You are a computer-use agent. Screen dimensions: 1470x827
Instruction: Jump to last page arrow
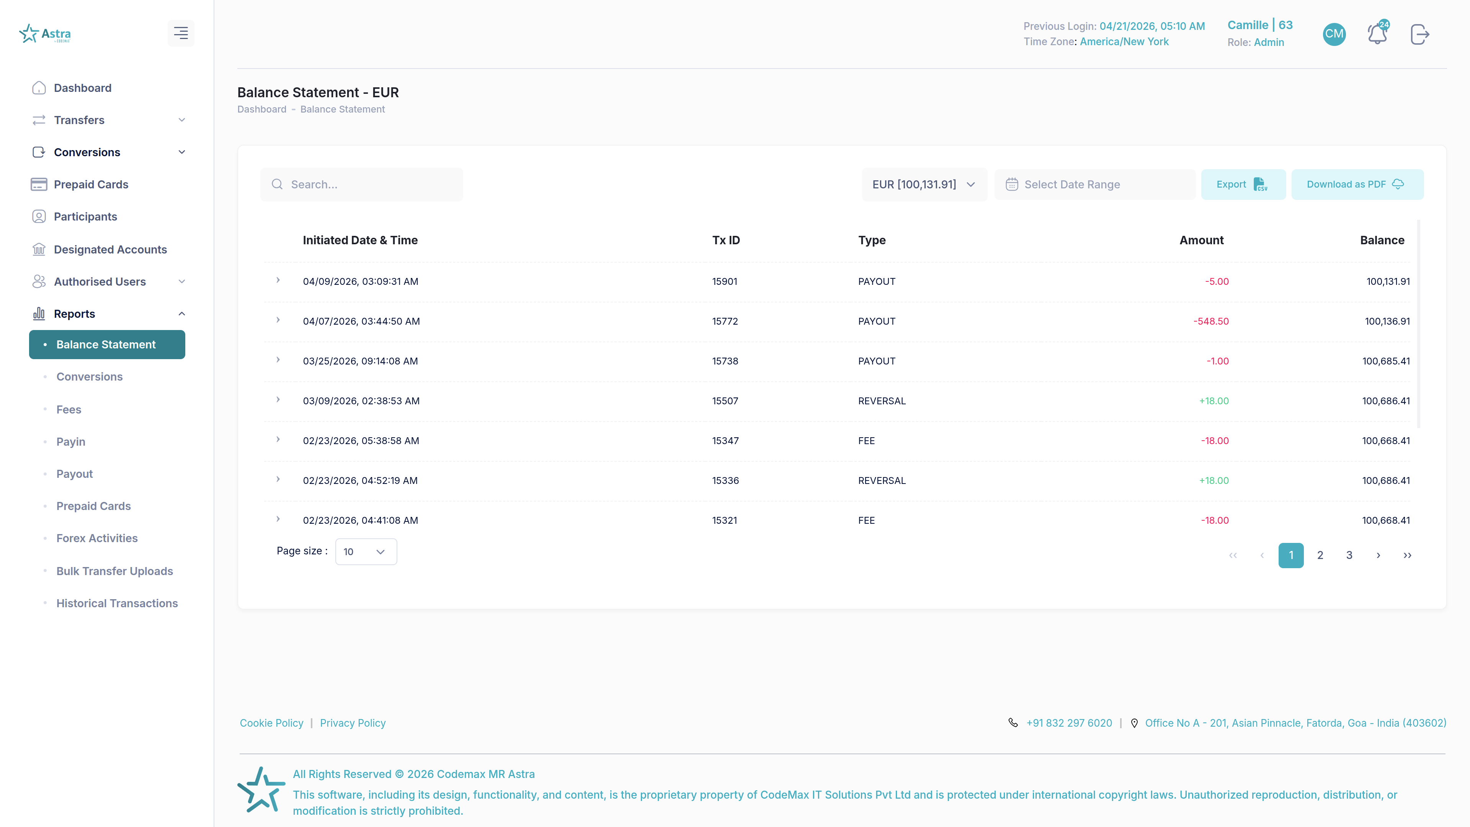coord(1407,555)
